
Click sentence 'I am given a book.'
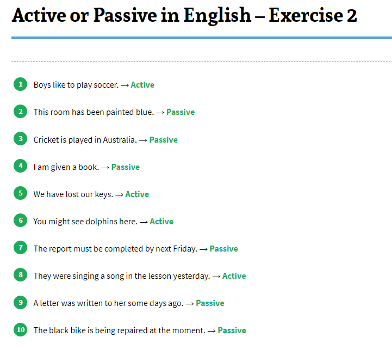pos(66,167)
